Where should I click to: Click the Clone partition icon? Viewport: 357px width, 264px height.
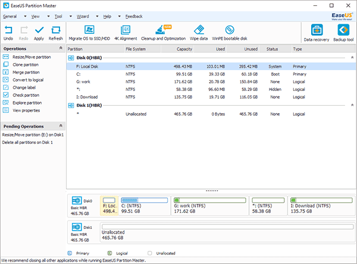click(x=6, y=64)
